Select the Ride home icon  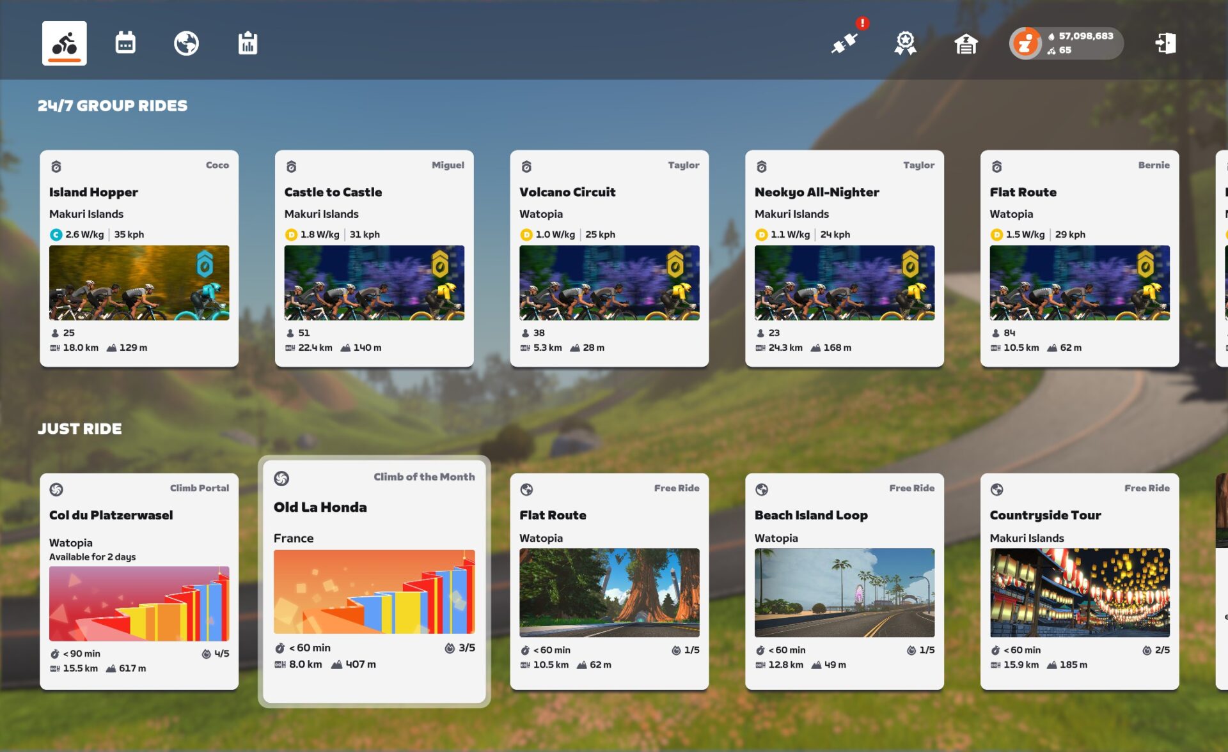coord(64,43)
